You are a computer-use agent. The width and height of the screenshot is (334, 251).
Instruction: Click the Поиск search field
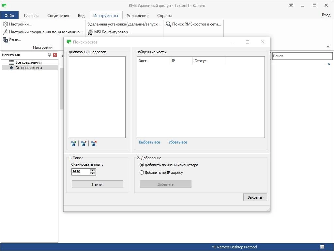tap(302, 56)
